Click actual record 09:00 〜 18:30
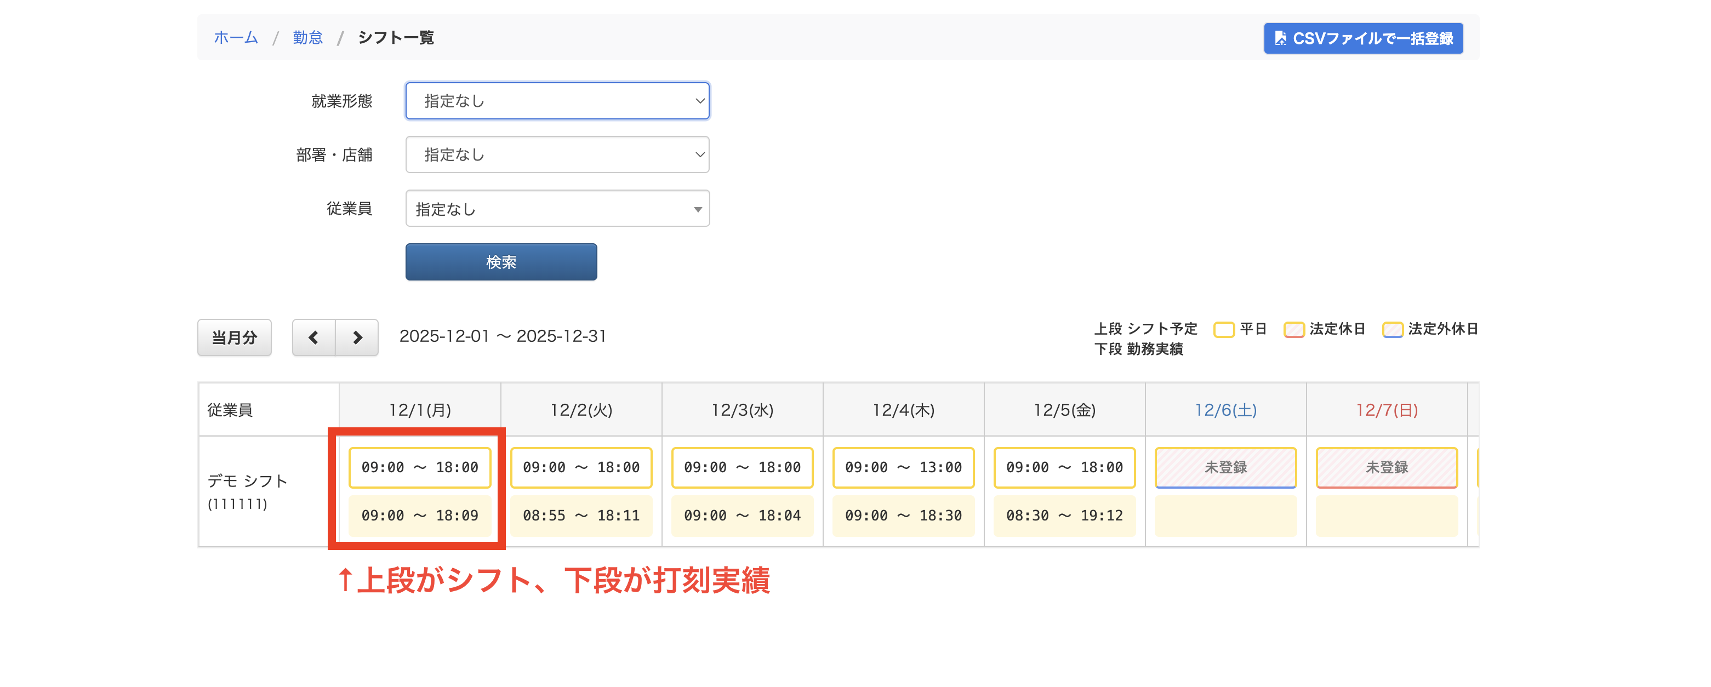Viewport: 1711px width, 687px height. [x=903, y=516]
